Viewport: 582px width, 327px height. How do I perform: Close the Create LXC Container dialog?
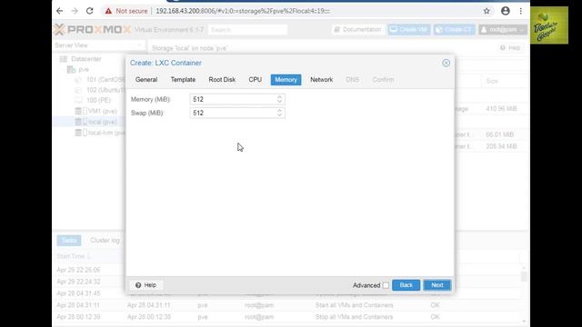(x=446, y=63)
